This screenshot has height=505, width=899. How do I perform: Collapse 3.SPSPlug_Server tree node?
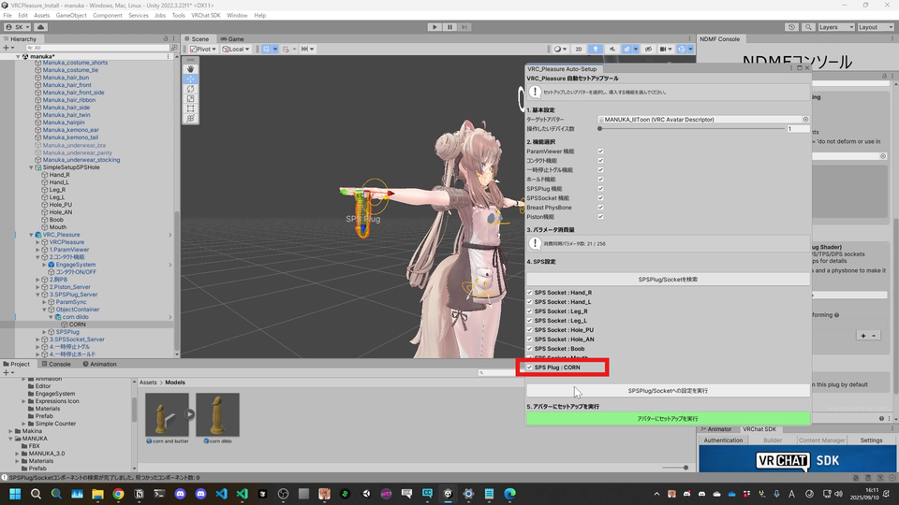click(37, 295)
